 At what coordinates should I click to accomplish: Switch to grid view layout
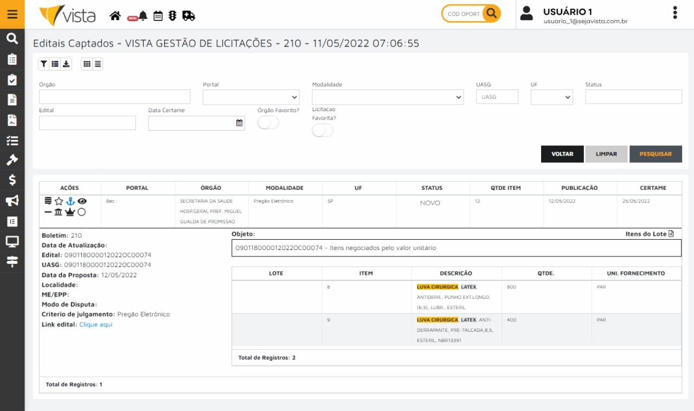(x=87, y=64)
